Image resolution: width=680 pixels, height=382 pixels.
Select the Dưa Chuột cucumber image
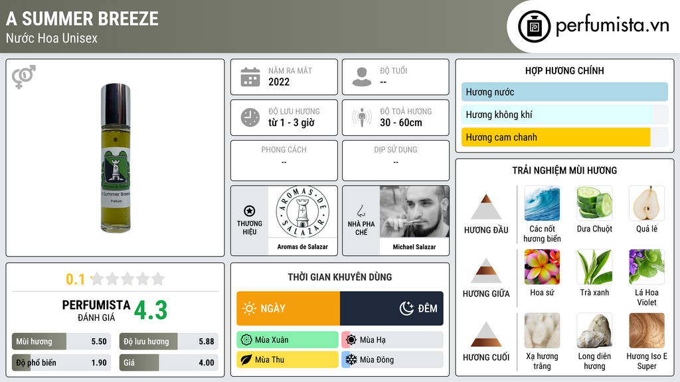[594, 203]
